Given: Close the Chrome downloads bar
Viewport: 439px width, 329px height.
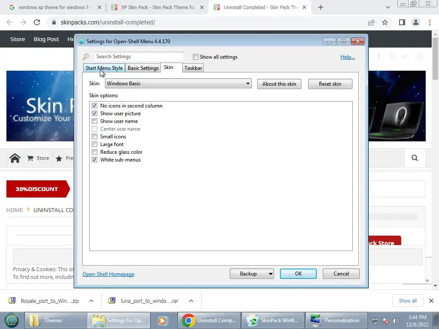Looking at the screenshot, I should point(431,301).
